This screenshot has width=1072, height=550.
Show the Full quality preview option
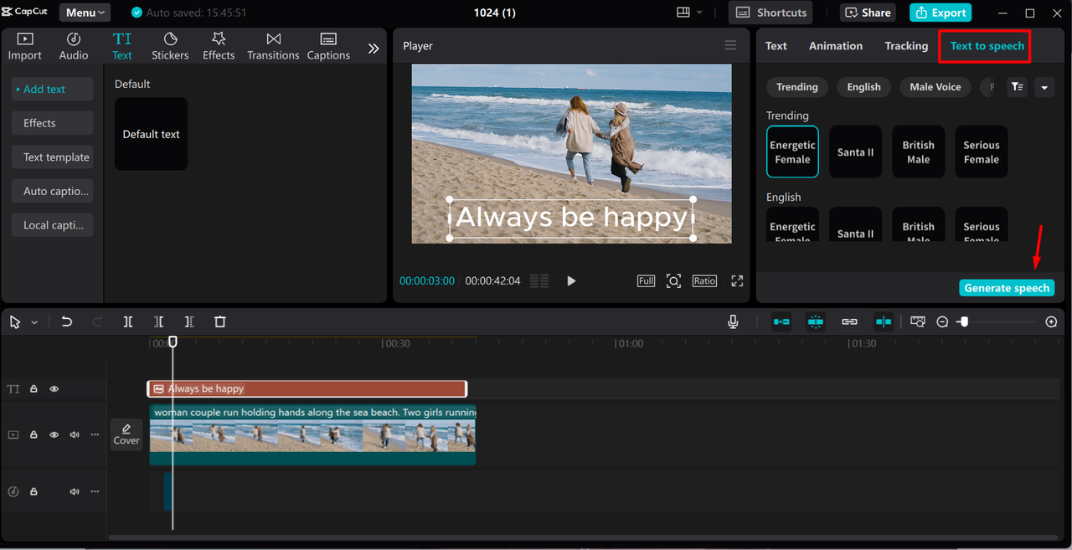coord(646,281)
